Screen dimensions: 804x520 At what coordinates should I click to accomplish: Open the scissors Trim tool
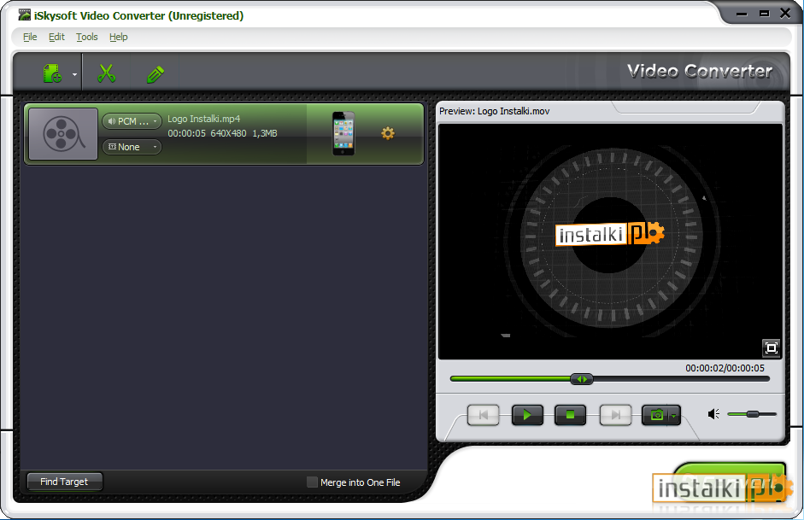coord(106,74)
